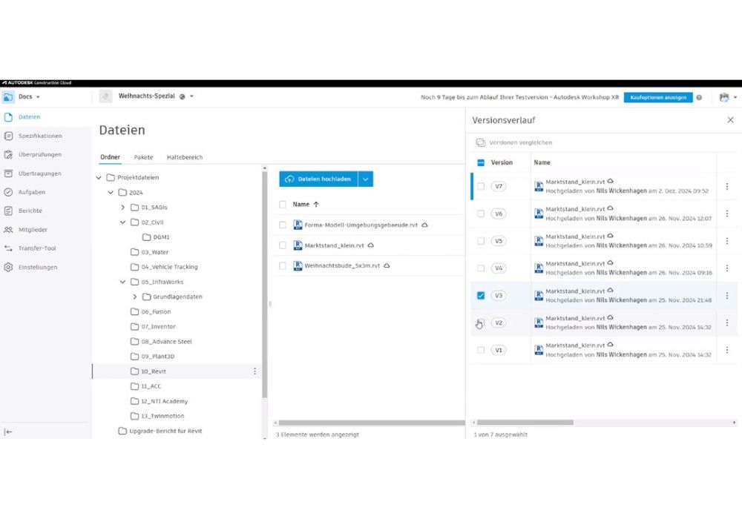Screen dimensions: 742x519
Task: Check the V6 version checkbox
Action: tap(481, 214)
